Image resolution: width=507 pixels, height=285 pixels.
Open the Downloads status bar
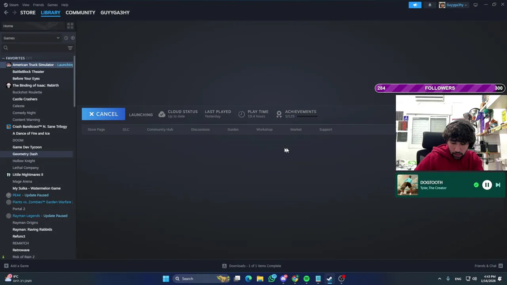click(252, 266)
